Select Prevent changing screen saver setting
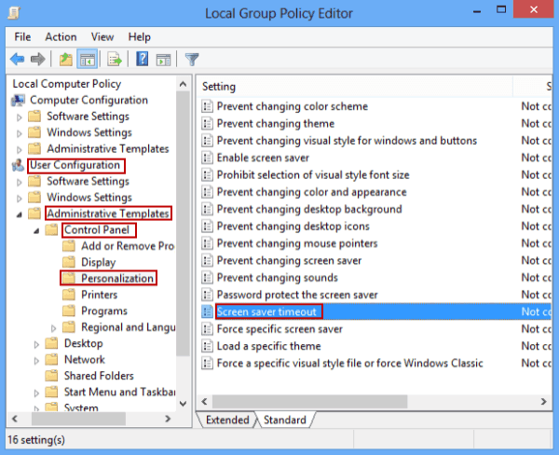The width and height of the screenshot is (559, 455). point(289,260)
